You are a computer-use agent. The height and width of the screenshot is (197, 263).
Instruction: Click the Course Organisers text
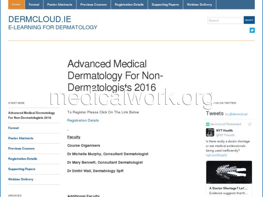point(84,145)
